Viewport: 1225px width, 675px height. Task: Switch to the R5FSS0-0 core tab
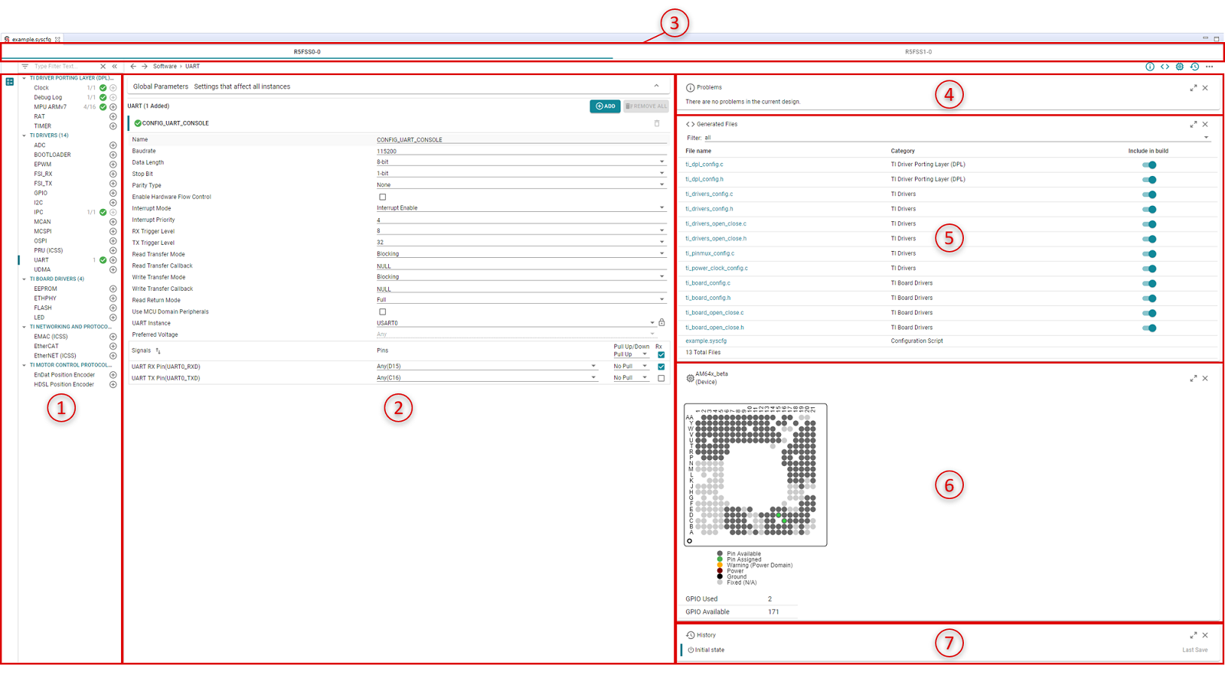pyautogui.click(x=307, y=52)
